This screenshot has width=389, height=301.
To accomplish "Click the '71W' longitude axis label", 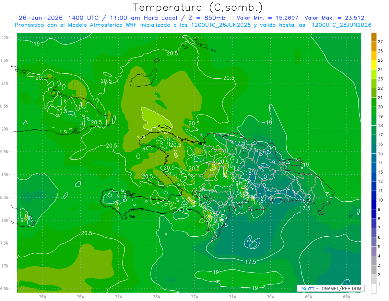I will click(232, 296).
